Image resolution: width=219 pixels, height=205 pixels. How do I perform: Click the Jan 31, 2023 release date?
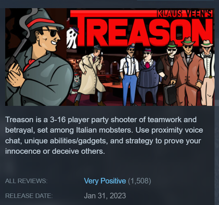pos(105,196)
